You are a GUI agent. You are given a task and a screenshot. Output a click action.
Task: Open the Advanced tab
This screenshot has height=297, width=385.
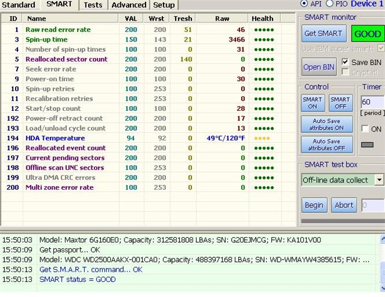129,5
